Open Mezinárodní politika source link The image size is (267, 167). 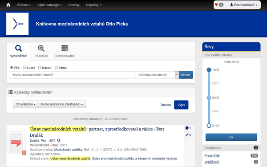coord(68,150)
